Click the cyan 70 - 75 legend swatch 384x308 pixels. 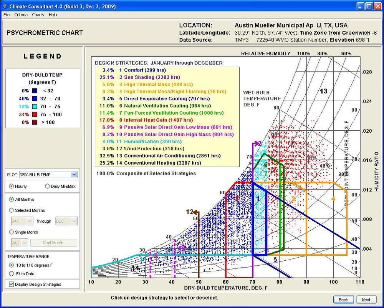click(35, 107)
